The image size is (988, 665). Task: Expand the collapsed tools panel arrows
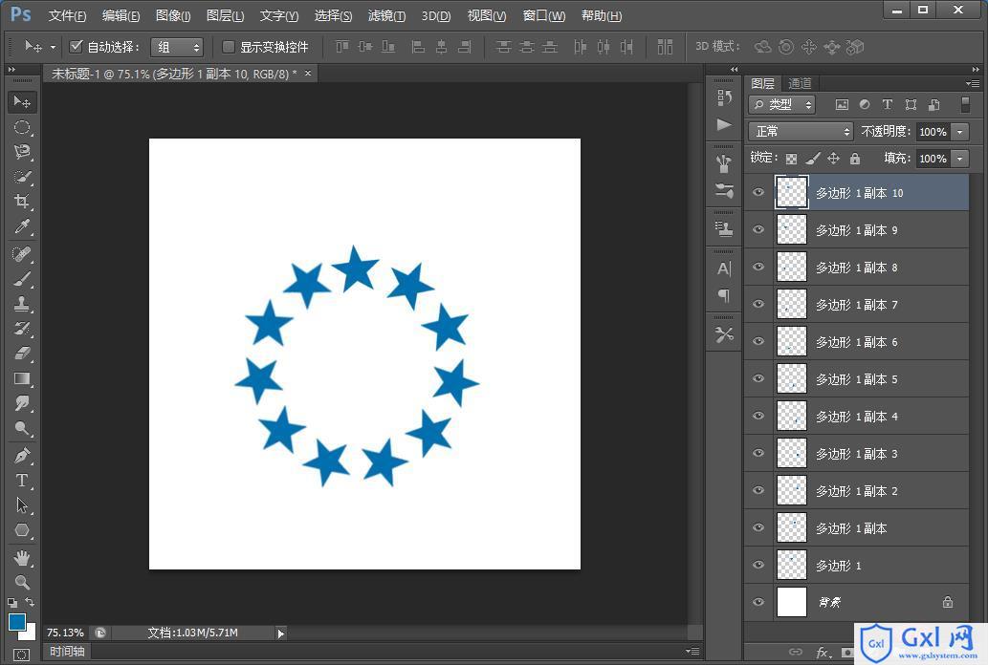11,69
